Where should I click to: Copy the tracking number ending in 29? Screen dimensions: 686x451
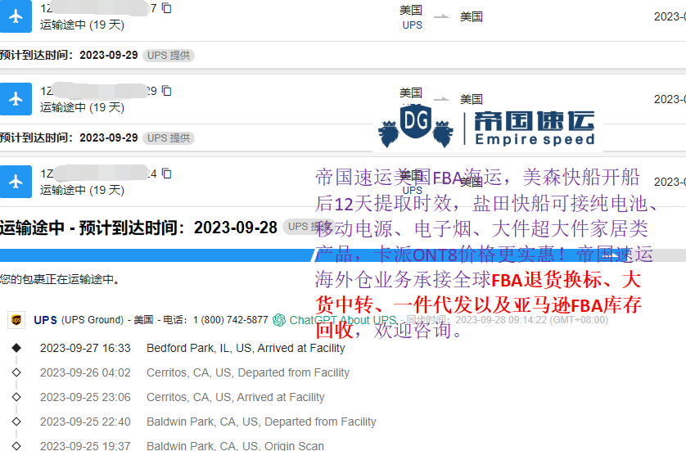(167, 91)
